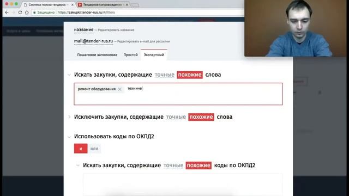This screenshot has width=349, height=196.
Task: Select the 'или' operator for ОКПД2
Action: (94, 149)
